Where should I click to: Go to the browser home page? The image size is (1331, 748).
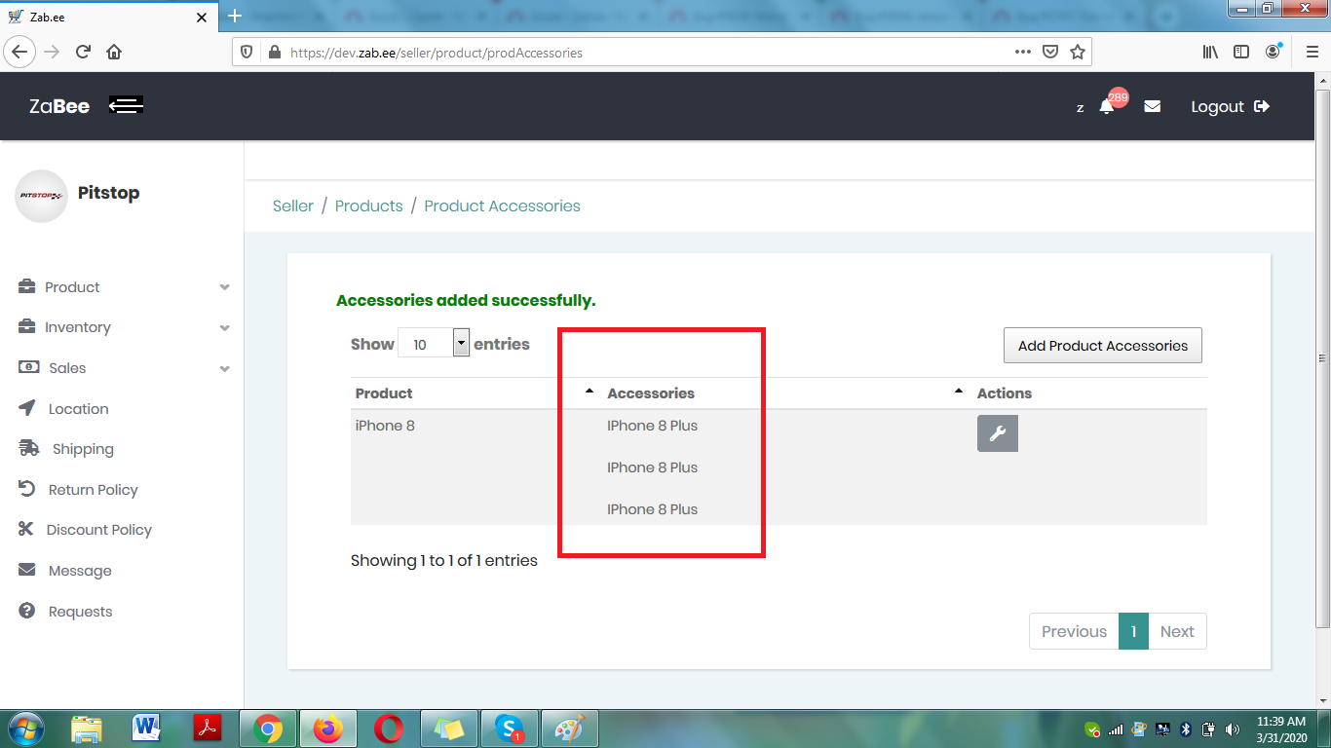pos(114,52)
